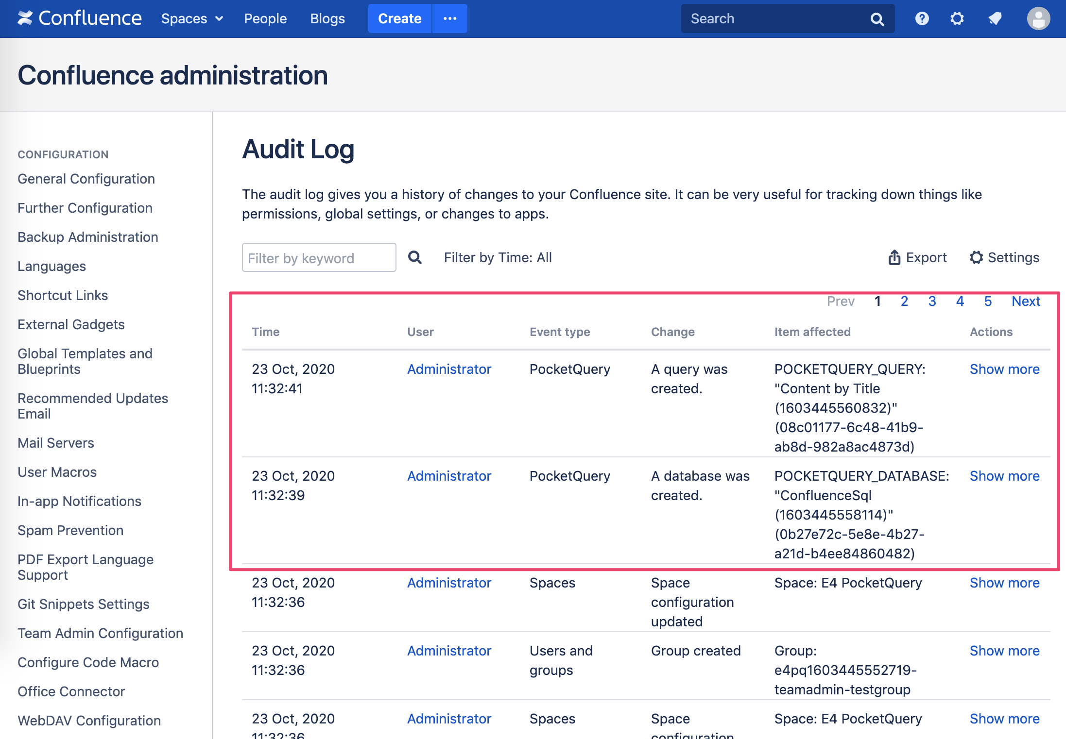The width and height of the screenshot is (1066, 739).
Task: Open Further Configuration
Action: coord(85,208)
